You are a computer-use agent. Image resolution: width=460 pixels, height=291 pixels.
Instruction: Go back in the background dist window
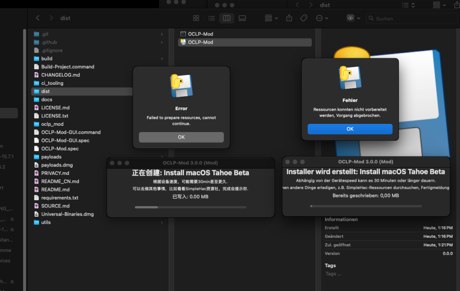point(298,5)
